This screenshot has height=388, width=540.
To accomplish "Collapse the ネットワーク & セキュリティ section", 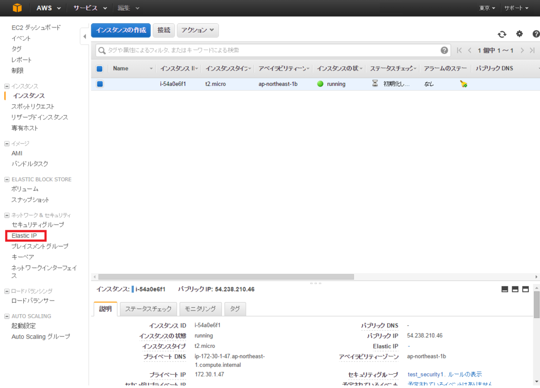I will 6,215.
